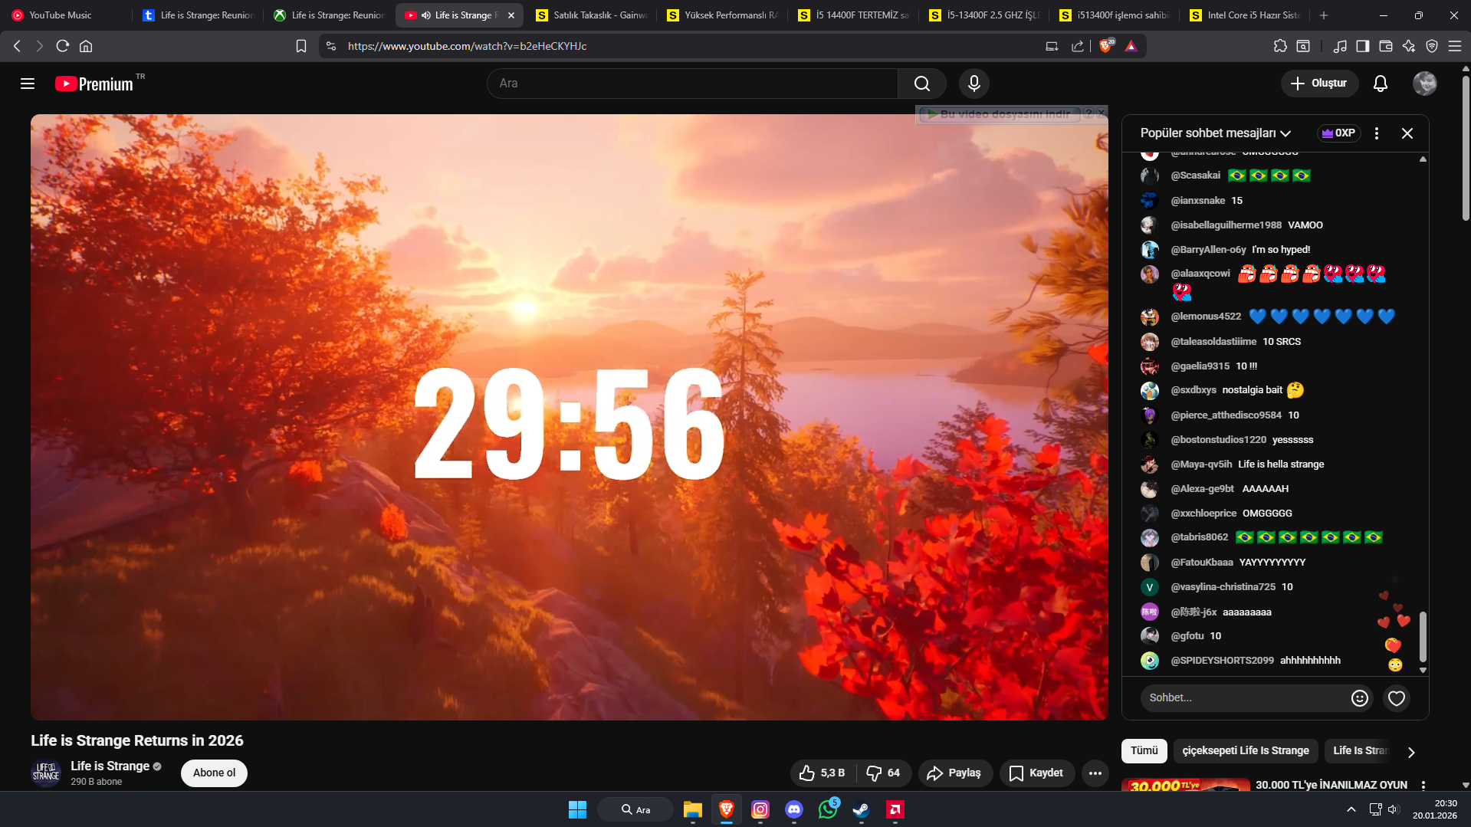Open a new browser tab
The width and height of the screenshot is (1471, 827).
1324,15
